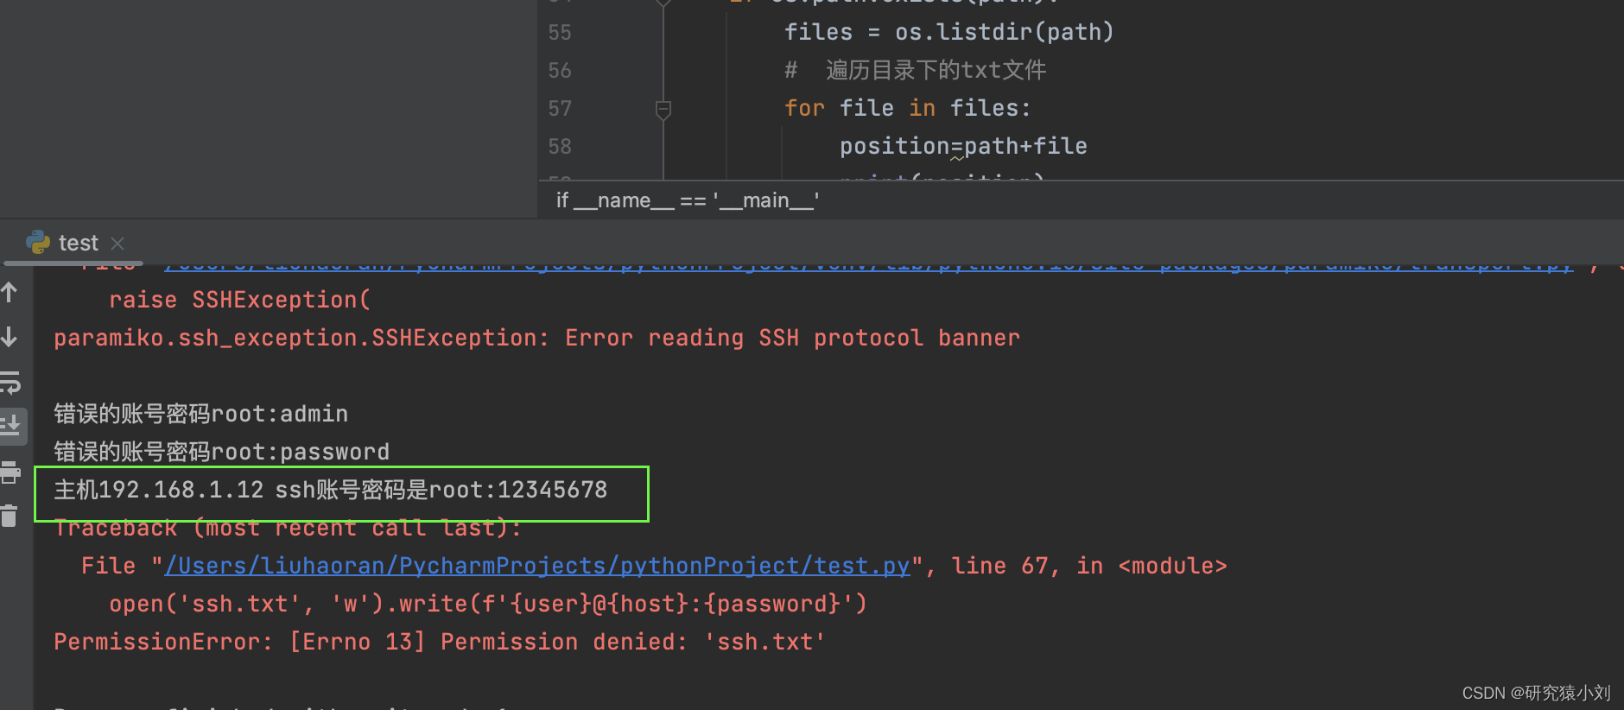The width and height of the screenshot is (1624, 710).
Task: Click the 'root:password' wrong password line
Action: coord(221,452)
